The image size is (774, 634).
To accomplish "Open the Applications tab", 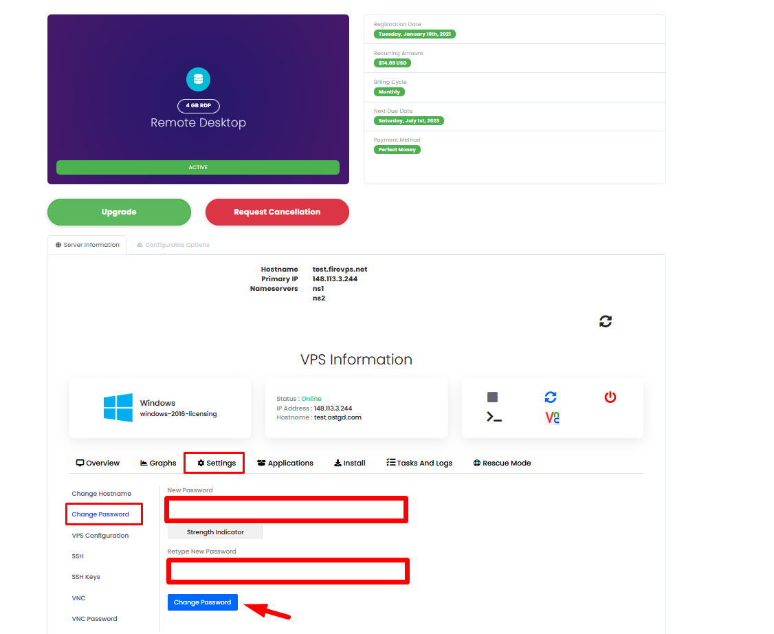I will tap(285, 463).
